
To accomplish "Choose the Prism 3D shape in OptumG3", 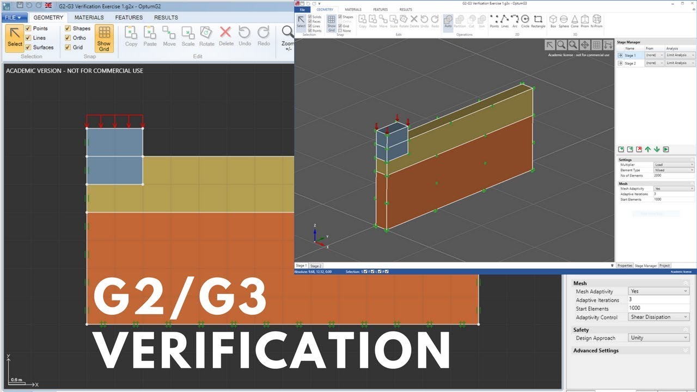I will coord(585,21).
